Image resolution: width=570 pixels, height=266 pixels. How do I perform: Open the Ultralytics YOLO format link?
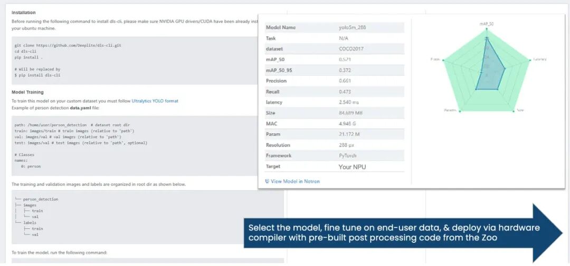click(x=155, y=101)
